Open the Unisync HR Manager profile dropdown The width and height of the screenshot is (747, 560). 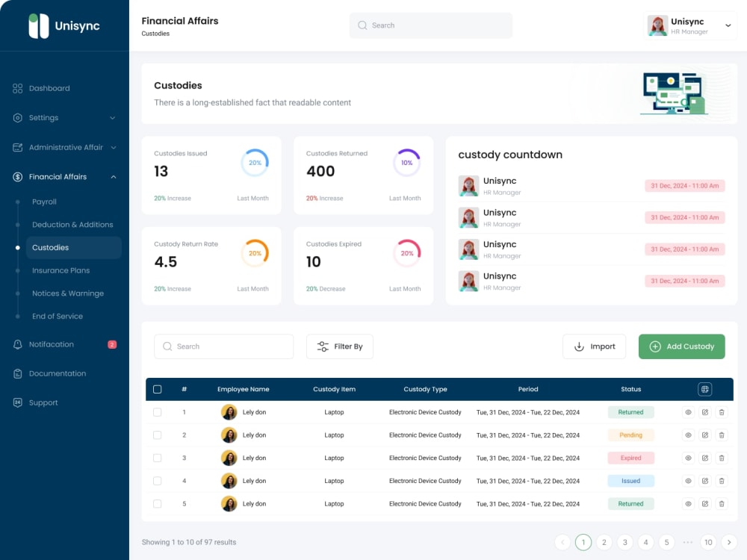(690, 25)
